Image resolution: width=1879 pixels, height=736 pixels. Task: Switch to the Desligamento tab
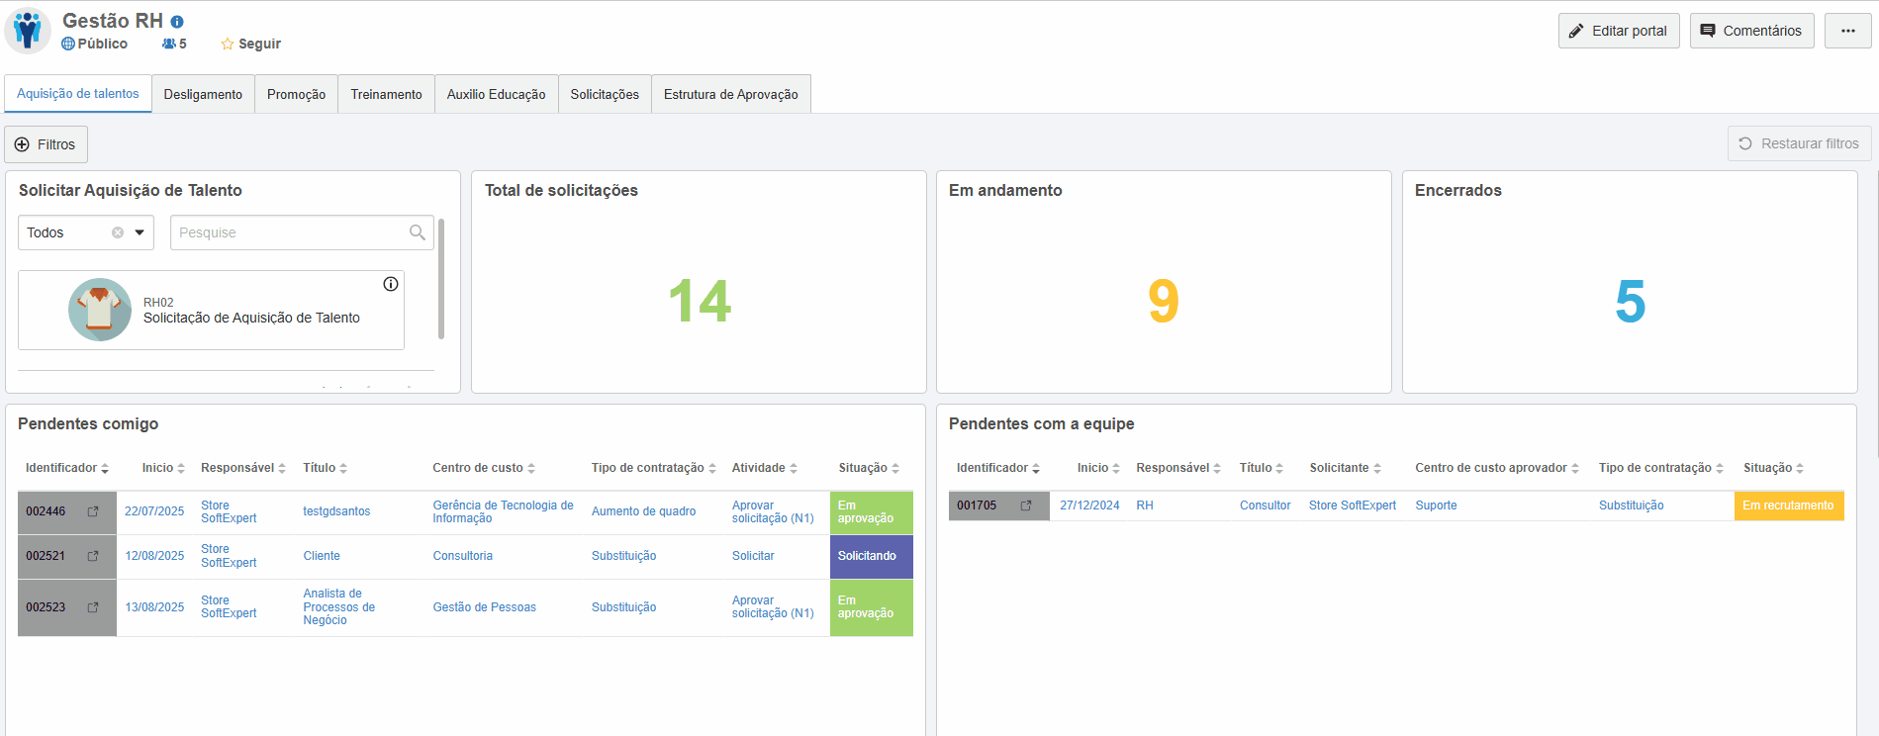pos(203,95)
